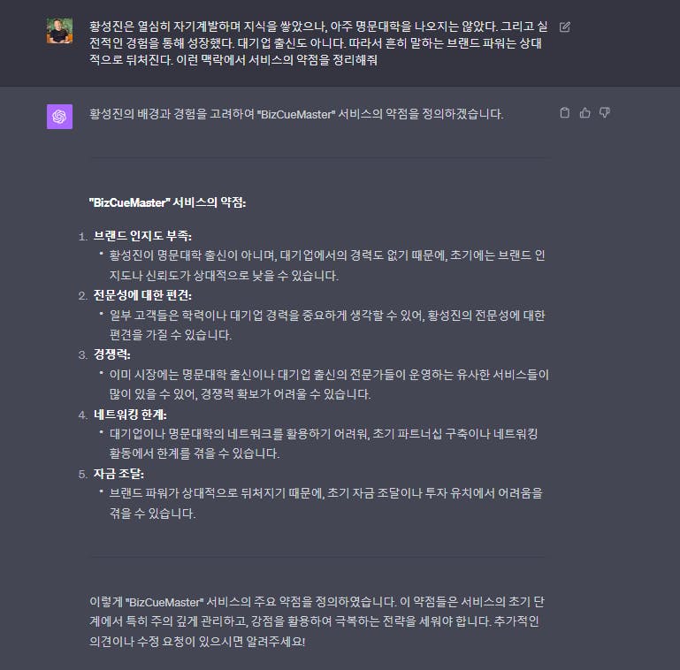Select the 경쟁력 list heading
The height and width of the screenshot is (670, 680).
click(x=111, y=354)
